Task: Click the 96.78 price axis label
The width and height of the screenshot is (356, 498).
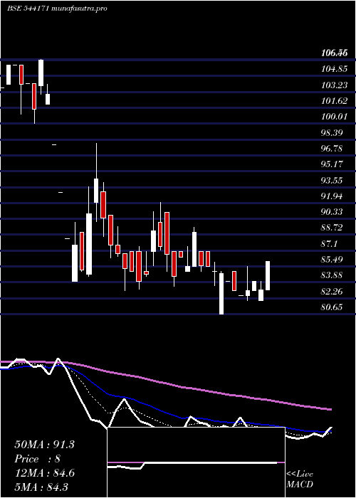Action: pos(333,149)
